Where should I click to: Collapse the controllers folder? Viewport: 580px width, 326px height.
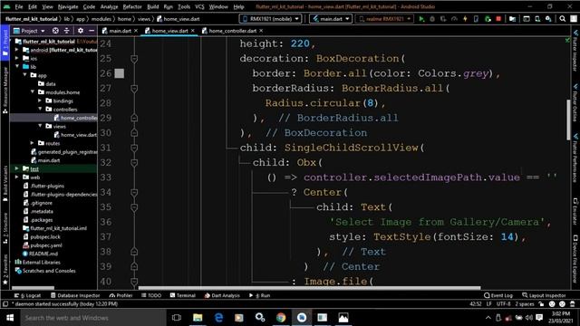(40, 109)
